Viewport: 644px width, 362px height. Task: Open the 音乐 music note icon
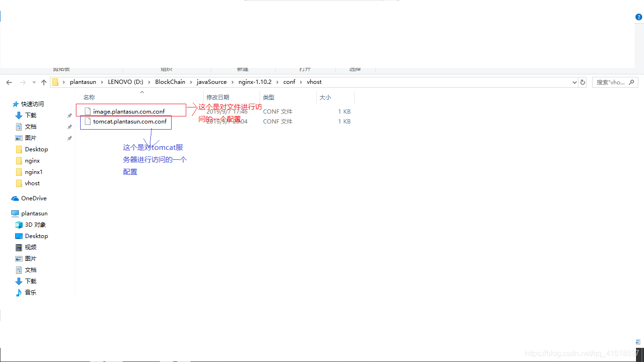(x=19, y=293)
